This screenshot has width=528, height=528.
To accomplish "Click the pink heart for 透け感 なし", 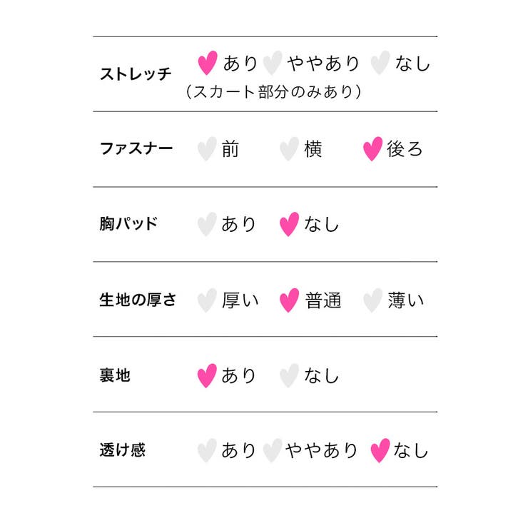I will tap(380, 450).
